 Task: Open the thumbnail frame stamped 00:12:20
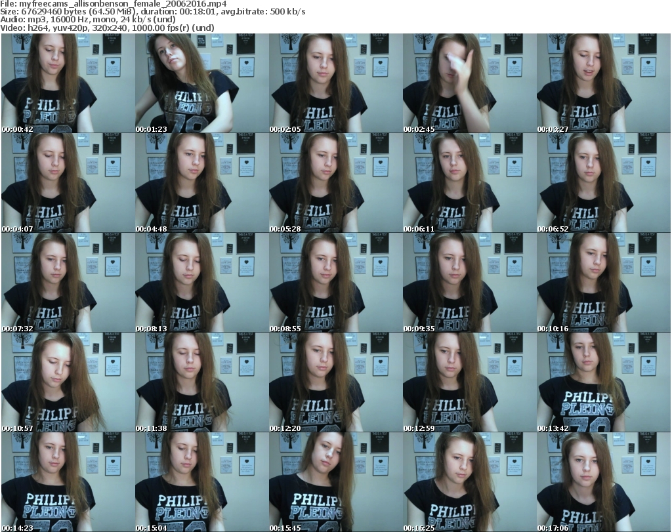(335, 382)
